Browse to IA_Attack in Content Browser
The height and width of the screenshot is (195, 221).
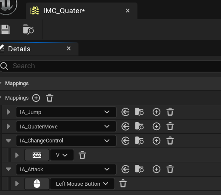(x=139, y=169)
